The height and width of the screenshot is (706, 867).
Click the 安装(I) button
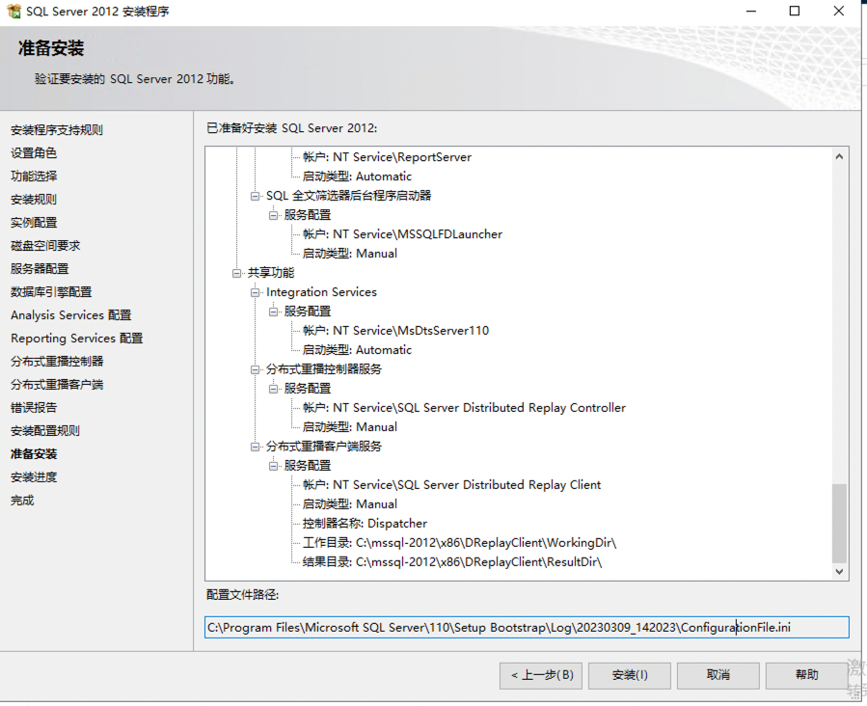(629, 675)
